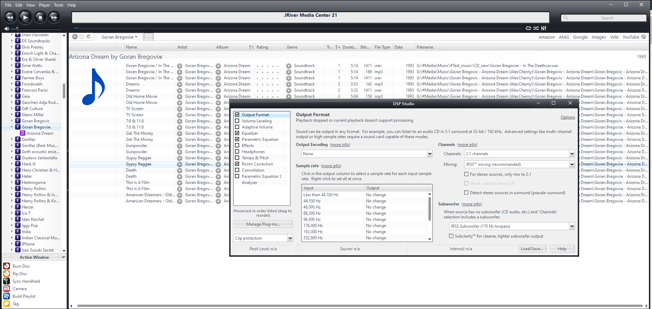652x309 pixels.
Task: Open DSP Studio via the equalizer sliders icon
Action: 544,28
